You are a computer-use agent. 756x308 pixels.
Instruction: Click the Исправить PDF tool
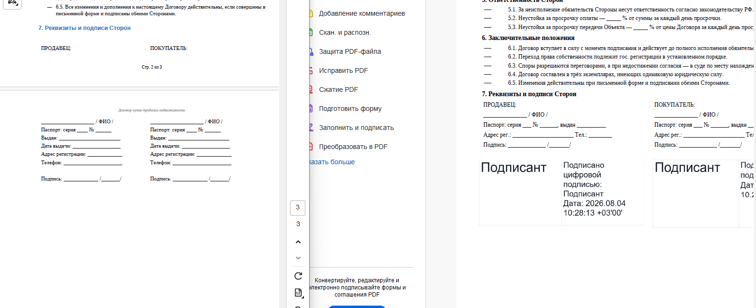(x=343, y=70)
